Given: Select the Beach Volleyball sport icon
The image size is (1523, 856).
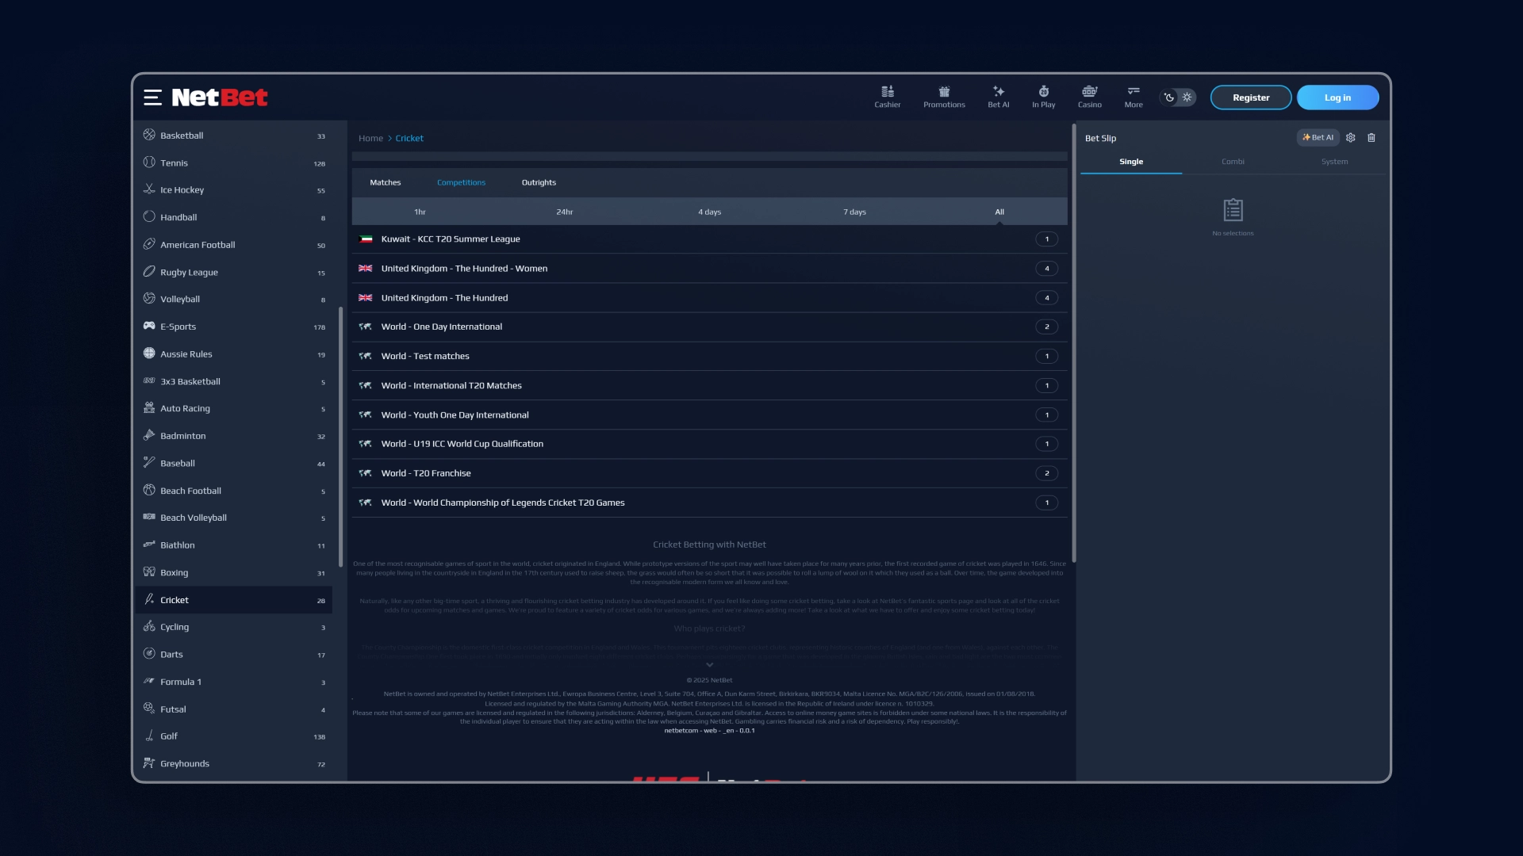Looking at the screenshot, I should click(x=149, y=517).
